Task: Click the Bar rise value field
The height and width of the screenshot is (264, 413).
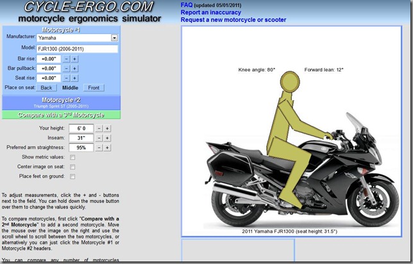Action: tap(49, 59)
